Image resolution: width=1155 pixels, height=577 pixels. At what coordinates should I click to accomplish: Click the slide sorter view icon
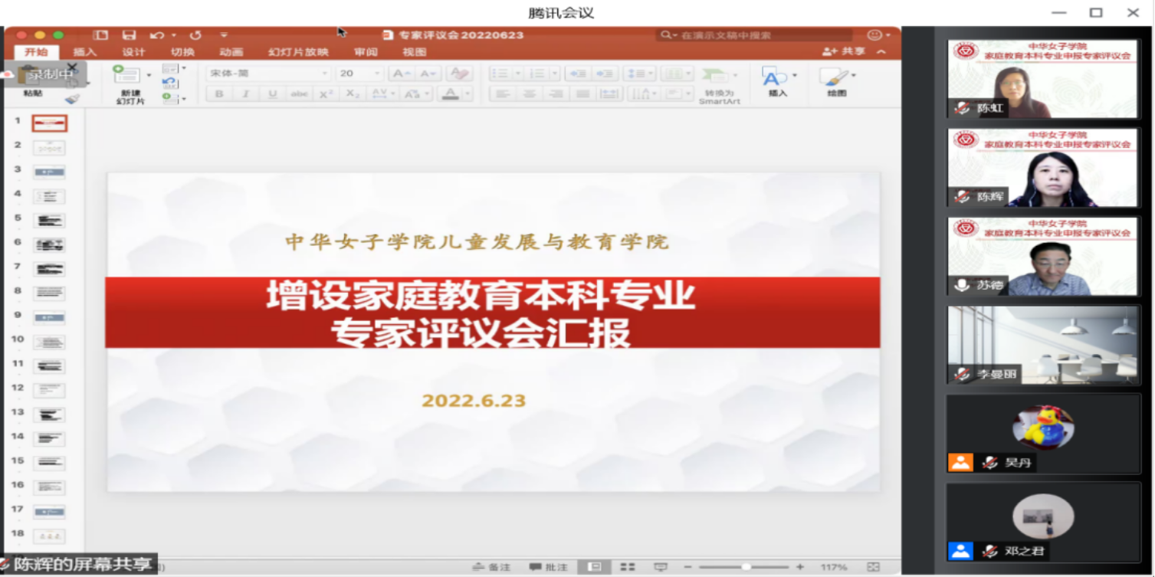pyautogui.click(x=628, y=567)
